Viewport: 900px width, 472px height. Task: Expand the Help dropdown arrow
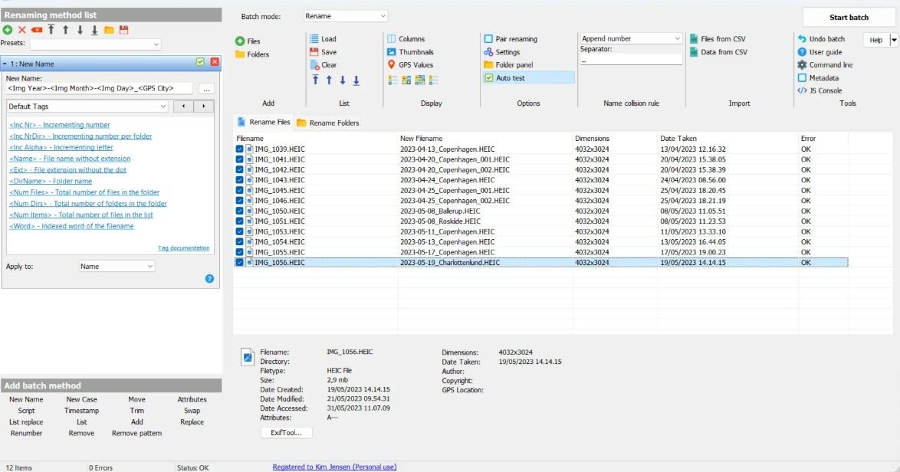pyautogui.click(x=893, y=40)
